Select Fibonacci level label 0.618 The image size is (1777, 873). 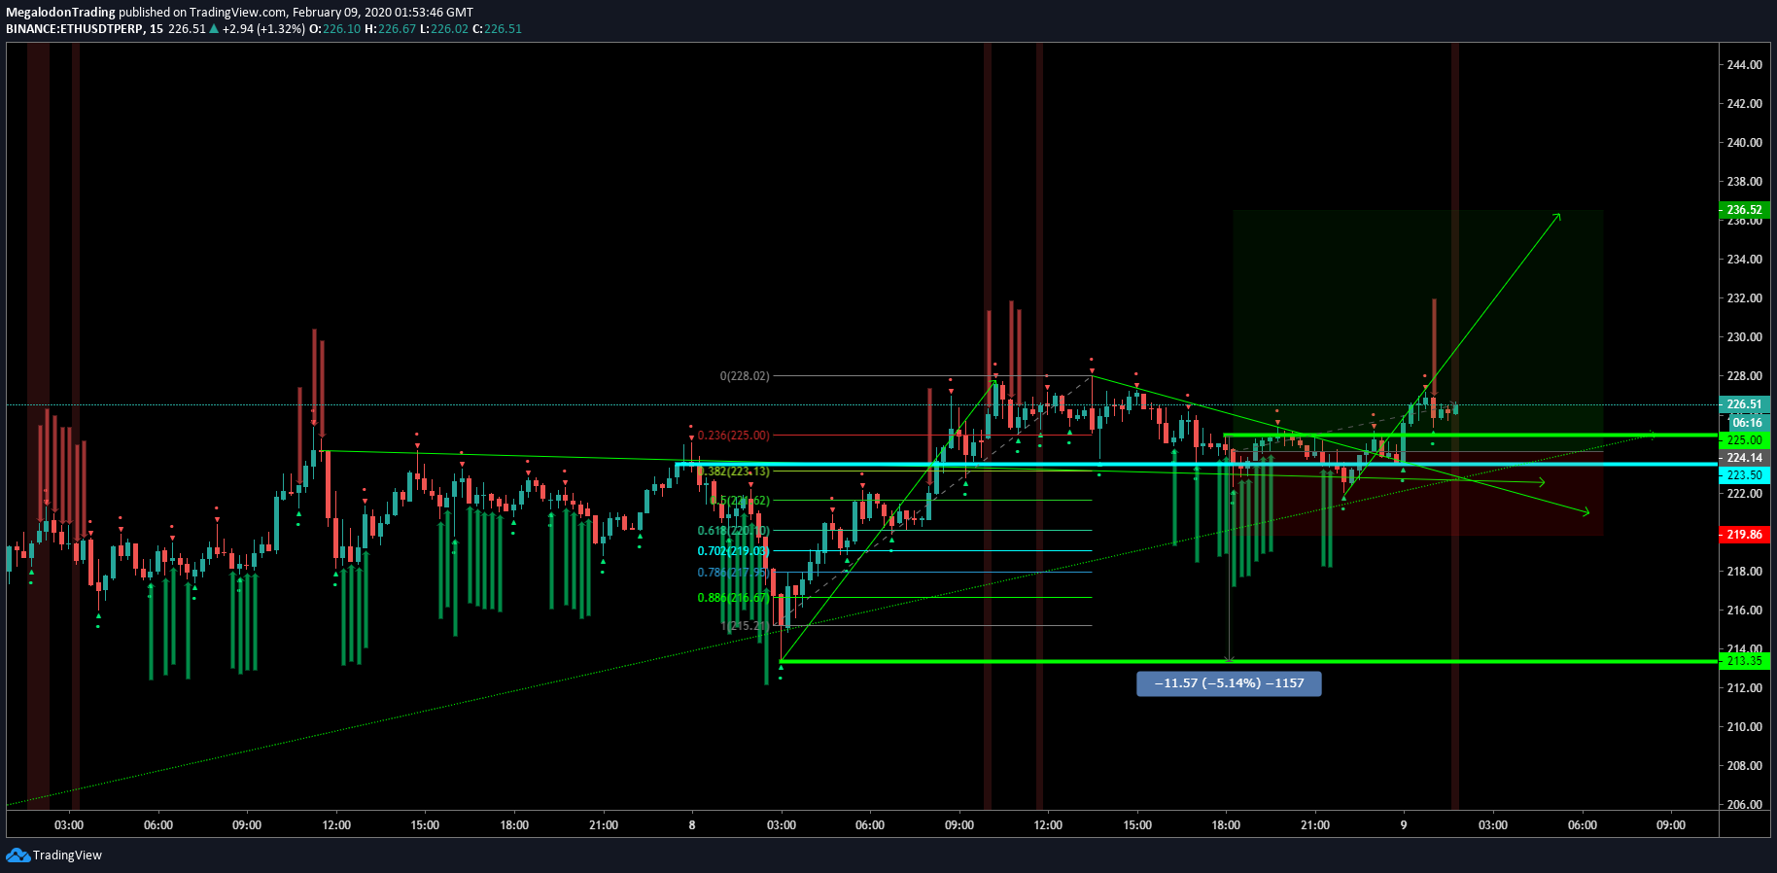733,531
